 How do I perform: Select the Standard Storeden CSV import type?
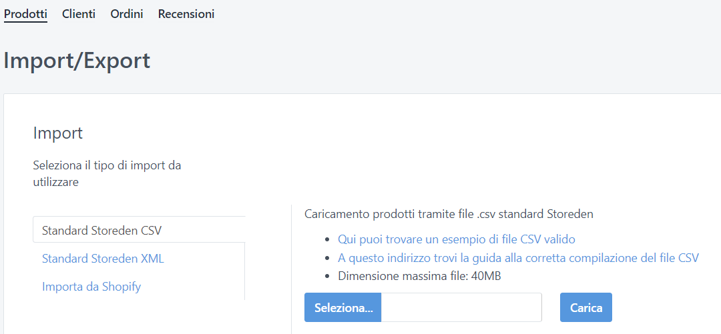pyautogui.click(x=102, y=231)
